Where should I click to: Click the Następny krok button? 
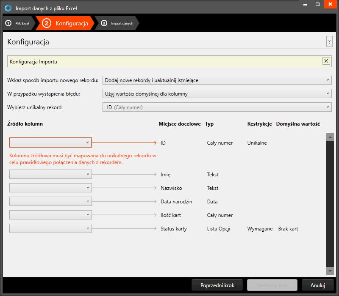(x=272, y=285)
